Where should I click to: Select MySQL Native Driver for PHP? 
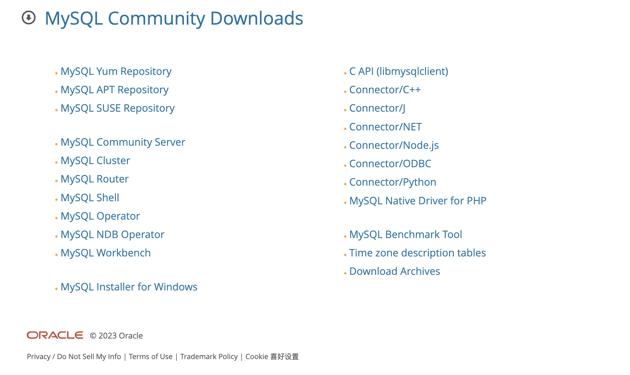coord(418,200)
